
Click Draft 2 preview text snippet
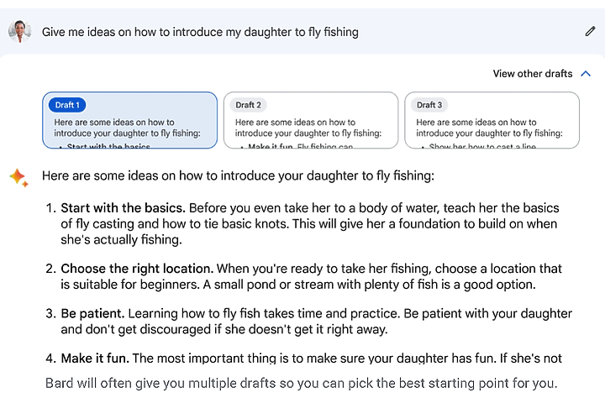point(308,133)
